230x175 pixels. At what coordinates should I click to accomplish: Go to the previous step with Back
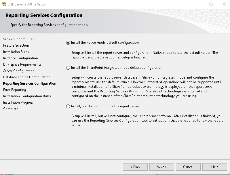pyautogui.click(x=135, y=167)
